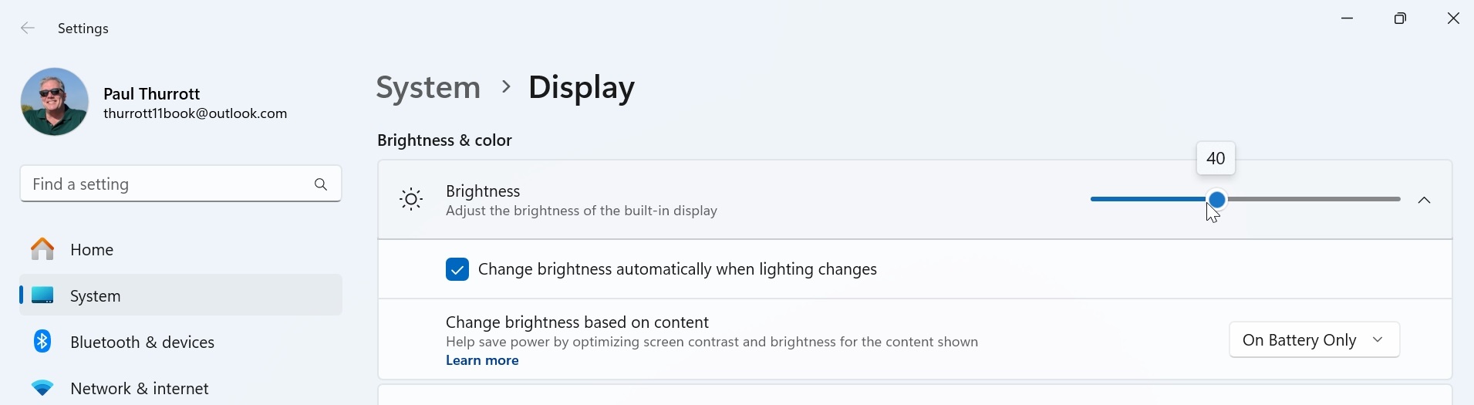Screen dimensions: 1474x405
Task: Click the Home house icon
Action: (x=42, y=249)
